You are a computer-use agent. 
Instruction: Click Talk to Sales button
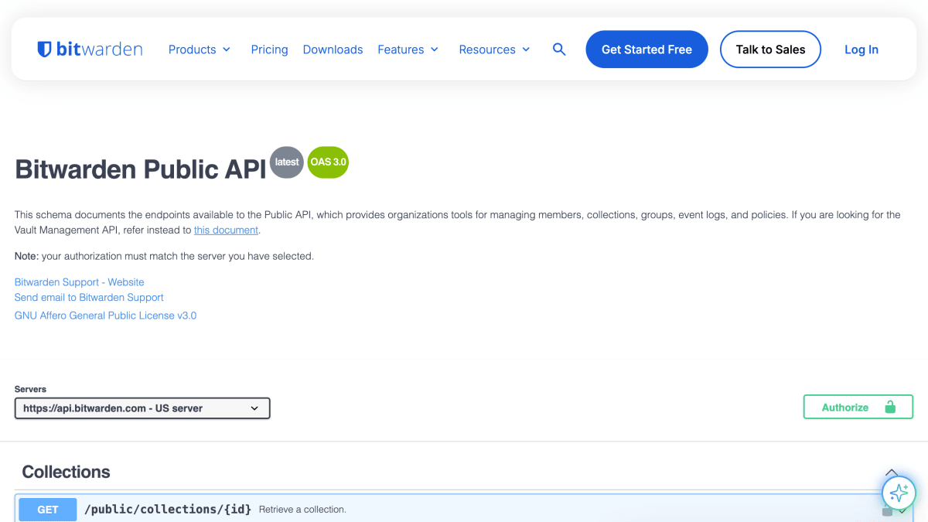click(x=770, y=49)
